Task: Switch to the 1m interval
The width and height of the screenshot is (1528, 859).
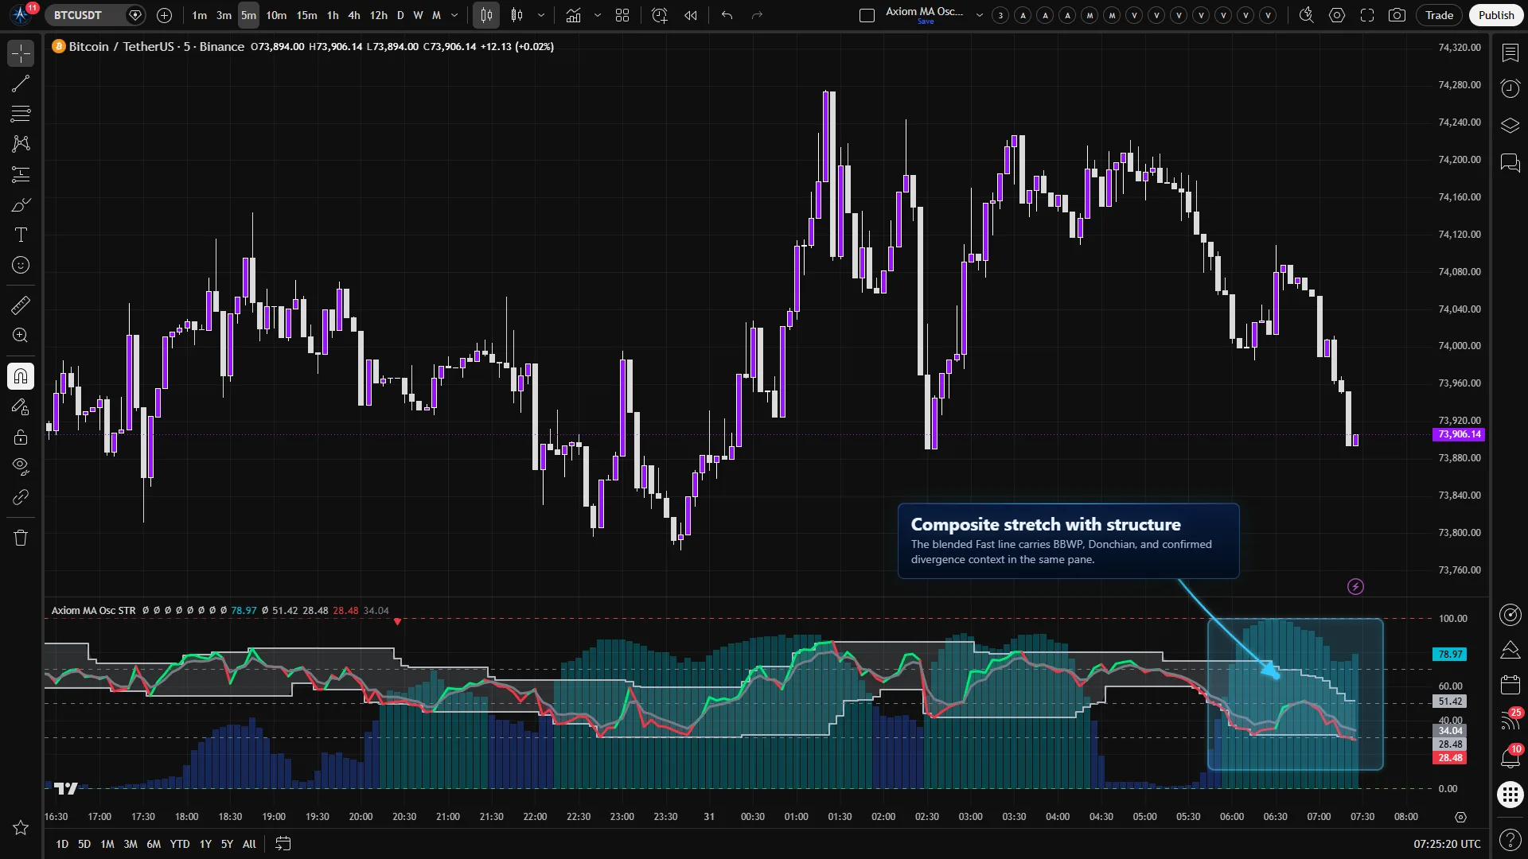Action: [x=199, y=15]
